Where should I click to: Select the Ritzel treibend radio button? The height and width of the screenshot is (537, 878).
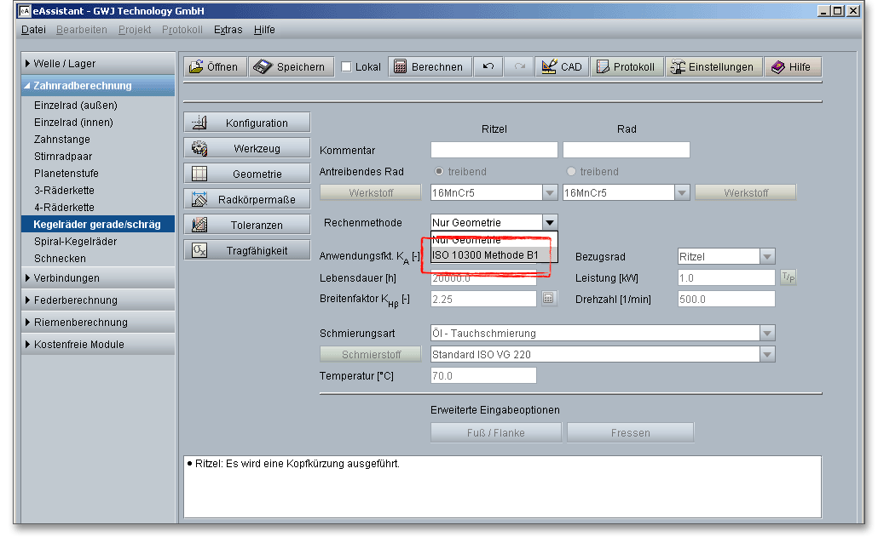click(x=440, y=172)
